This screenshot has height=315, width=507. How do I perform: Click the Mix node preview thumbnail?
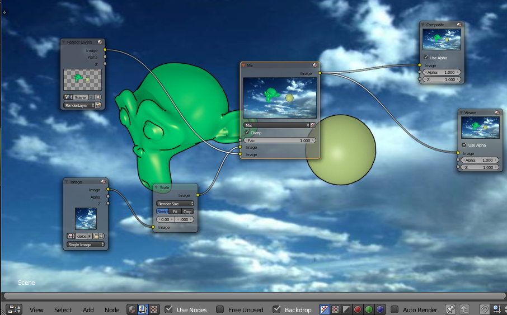tap(280, 98)
